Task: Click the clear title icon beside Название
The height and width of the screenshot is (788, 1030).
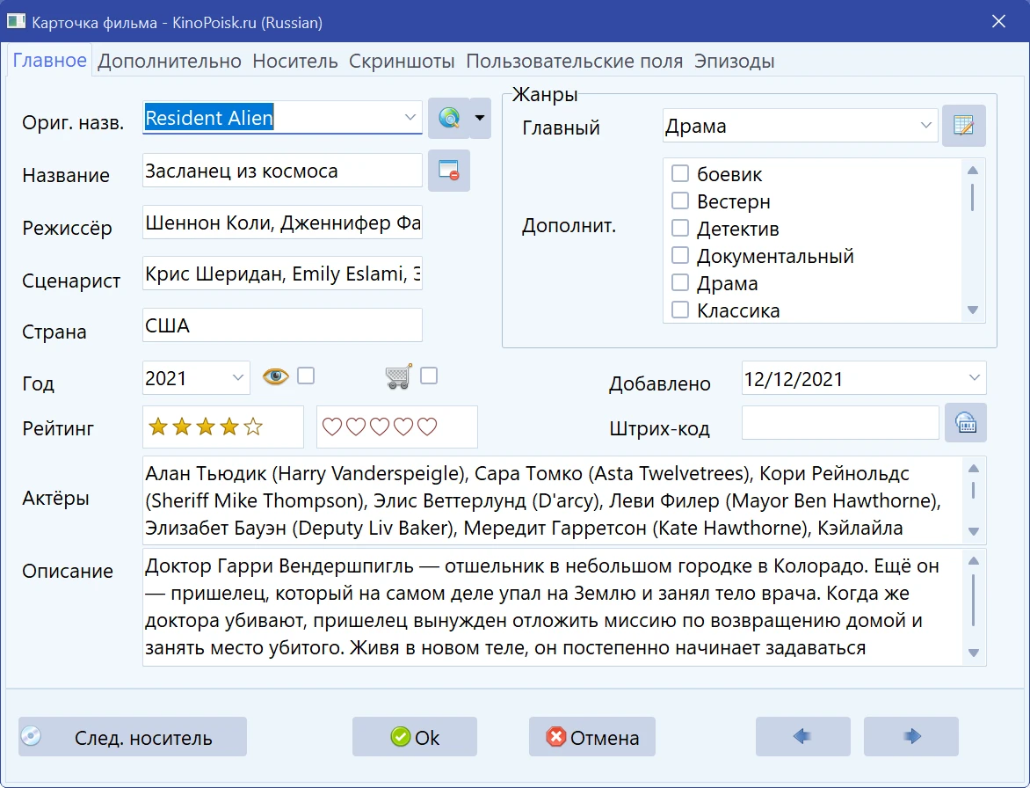Action: [449, 171]
